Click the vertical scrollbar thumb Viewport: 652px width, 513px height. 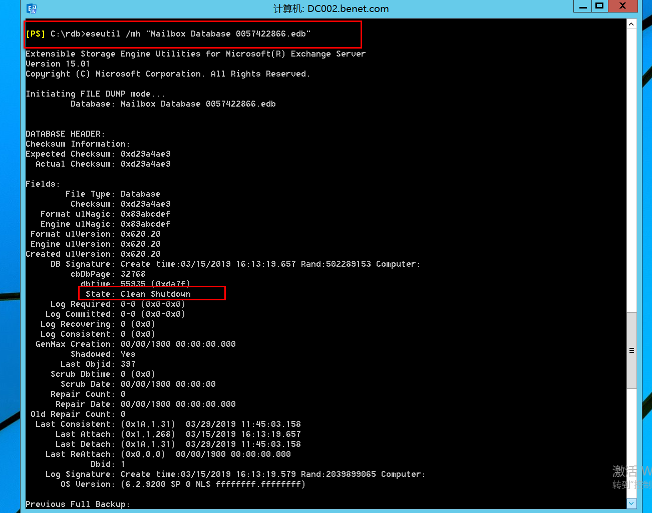pos(631,350)
